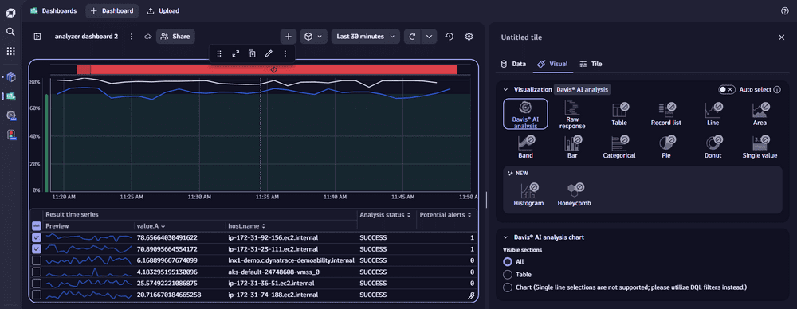Viewport: 797px width, 309px height.
Task: Choose the Histogram visualization
Action: [x=528, y=194]
